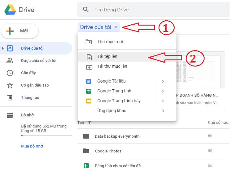Click the Đã sử dụng 552 MB text
233x170 pixels.
44,128
